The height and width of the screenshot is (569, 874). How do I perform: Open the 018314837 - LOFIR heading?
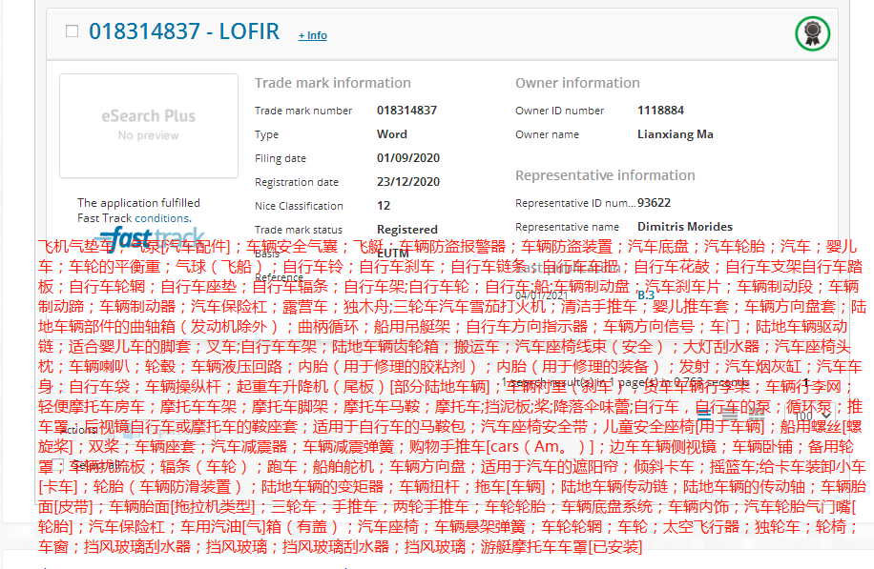(184, 31)
